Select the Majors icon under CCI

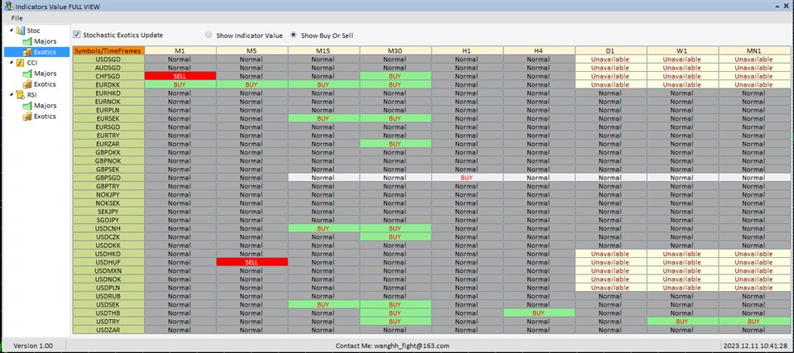click(x=26, y=74)
